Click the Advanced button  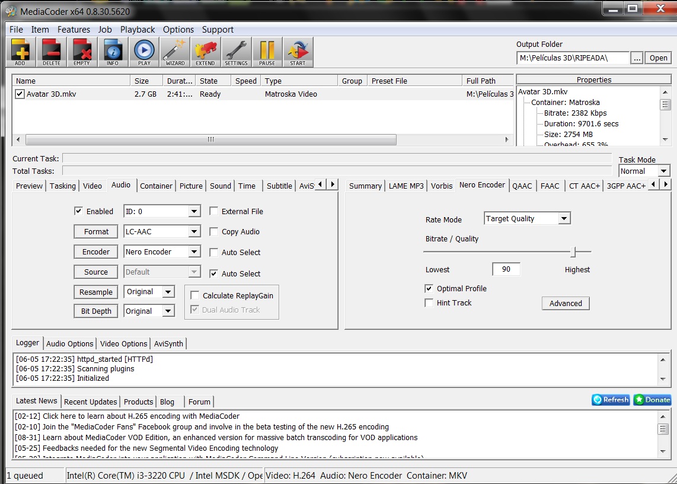(566, 304)
